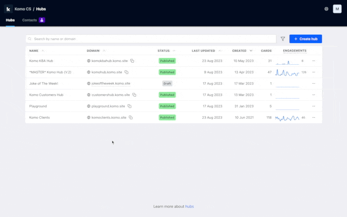
Task: Click the search by name or domain field
Action: tap(151, 39)
